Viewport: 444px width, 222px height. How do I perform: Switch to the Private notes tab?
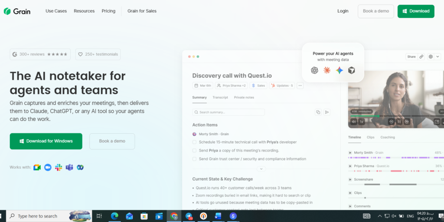coord(244,97)
